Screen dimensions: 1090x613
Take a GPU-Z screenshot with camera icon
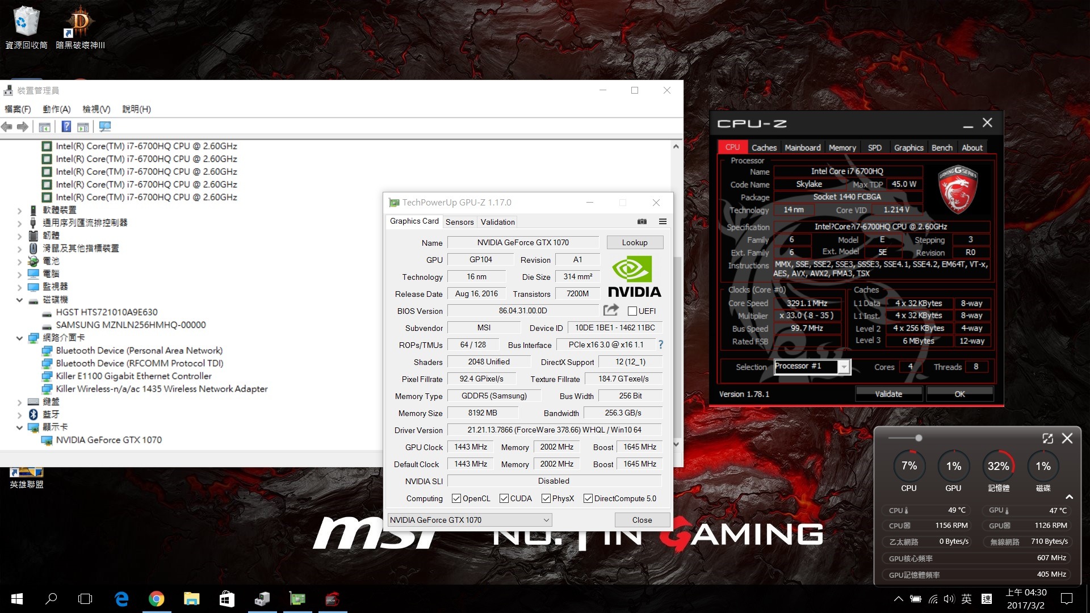point(642,221)
